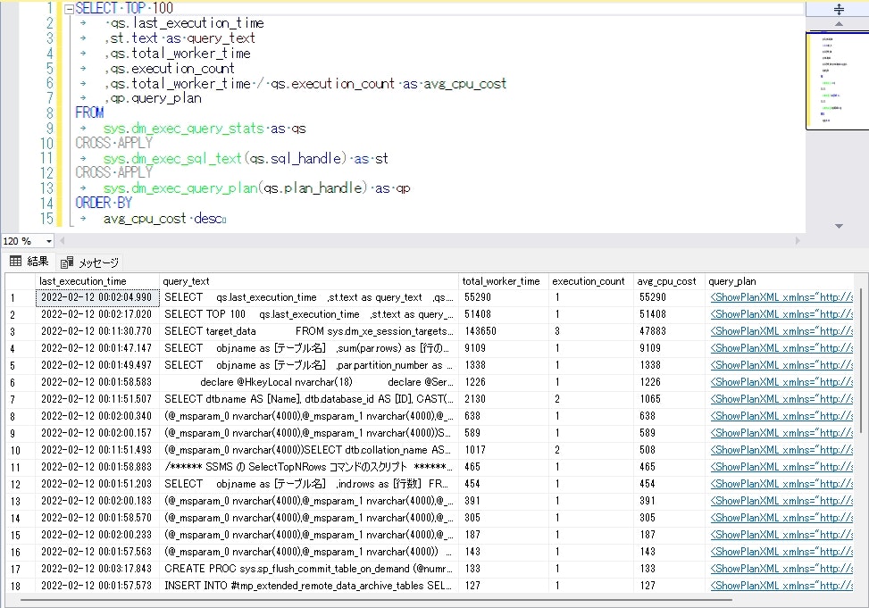Viewport: 869px width, 608px height.
Task: Select the SSMS の SelectTopNRows comment cell
Action: point(309,467)
